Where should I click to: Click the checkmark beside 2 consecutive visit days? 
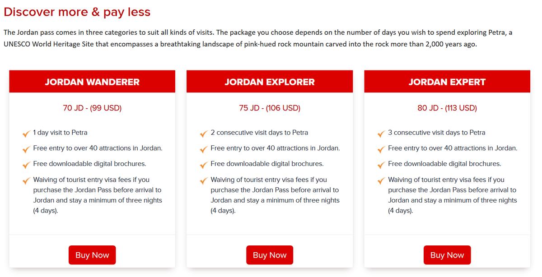coord(204,134)
